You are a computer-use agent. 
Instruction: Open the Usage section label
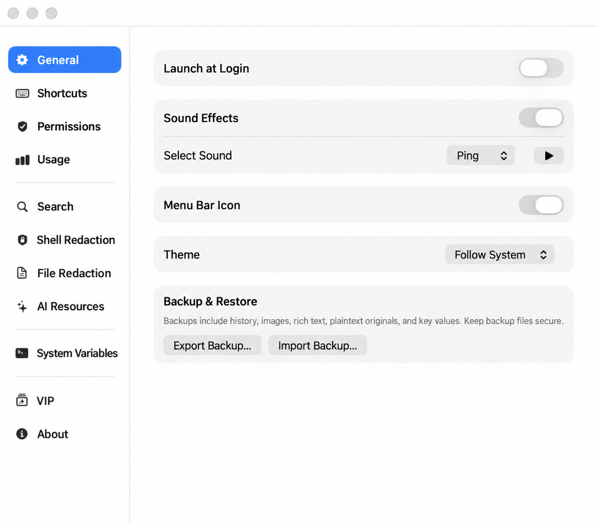pyautogui.click(x=54, y=160)
